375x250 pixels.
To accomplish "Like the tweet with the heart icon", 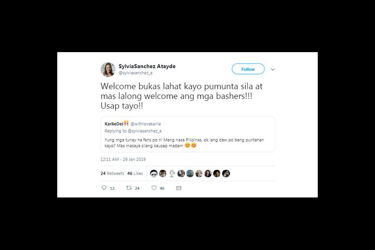I will point(154,188).
